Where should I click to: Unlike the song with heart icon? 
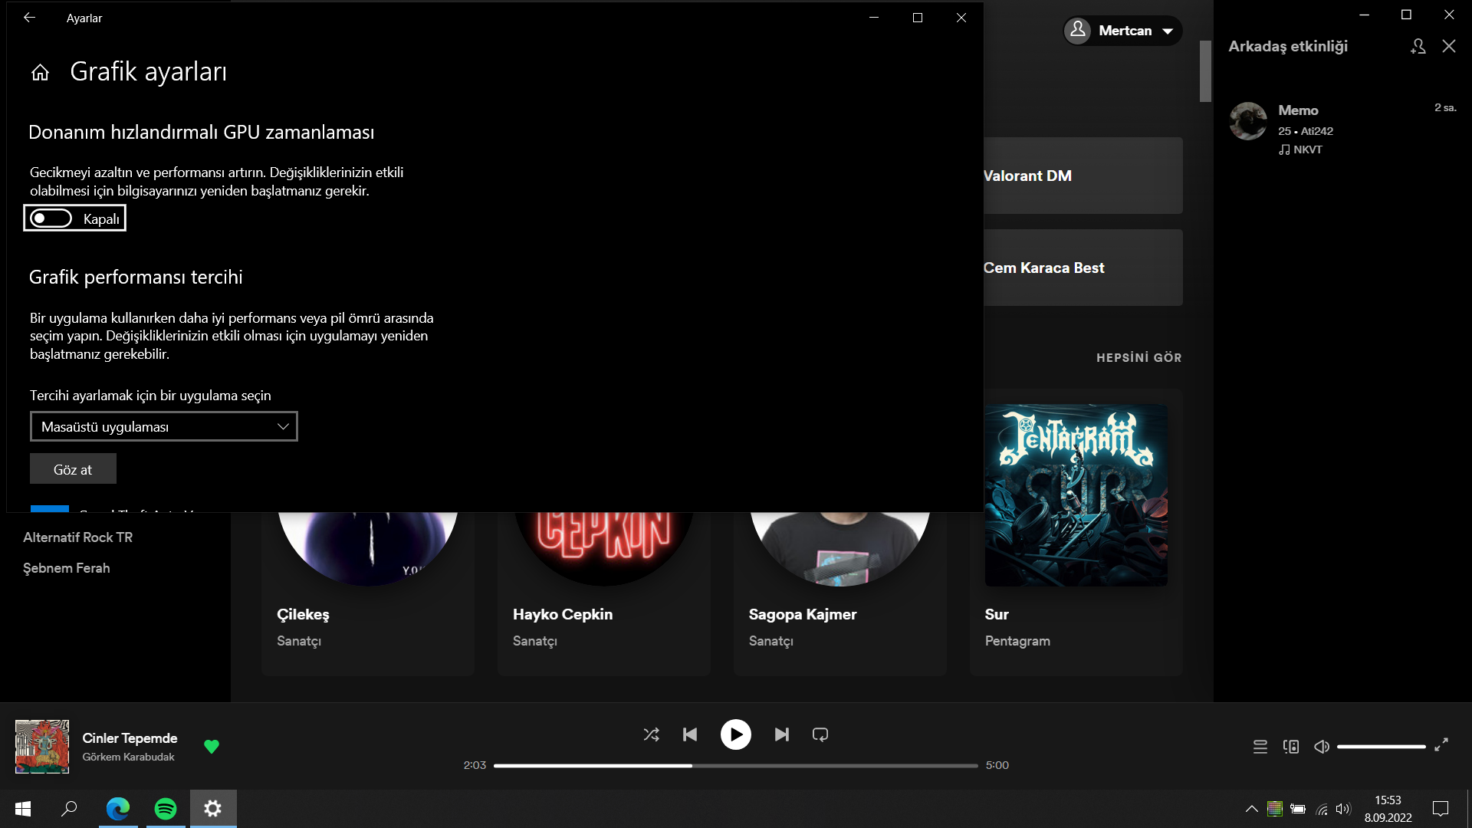[212, 746]
